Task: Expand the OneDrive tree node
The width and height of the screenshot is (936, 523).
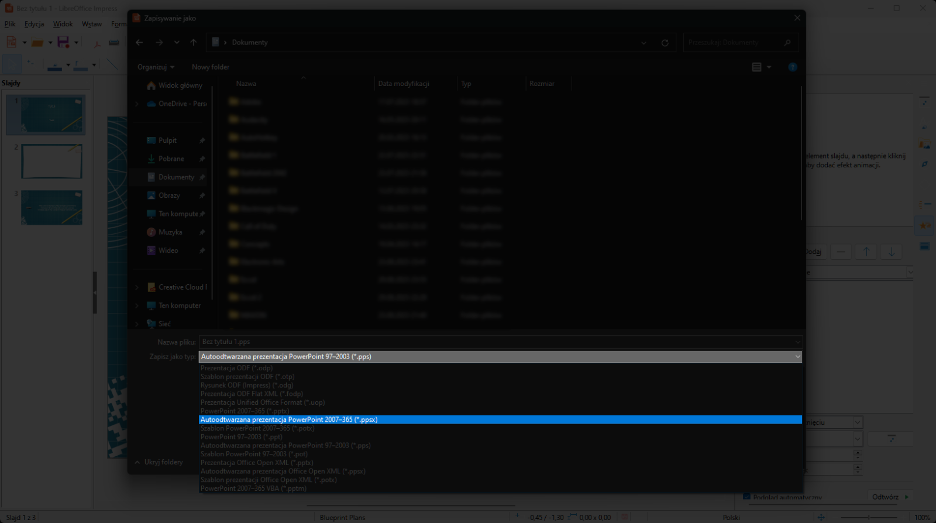Action: 137,104
